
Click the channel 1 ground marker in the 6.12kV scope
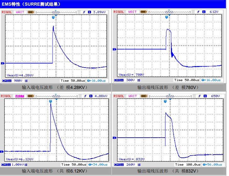tap(2, 152)
